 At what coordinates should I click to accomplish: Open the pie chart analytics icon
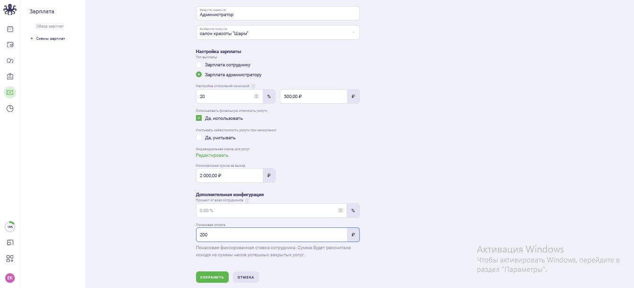coord(10,108)
